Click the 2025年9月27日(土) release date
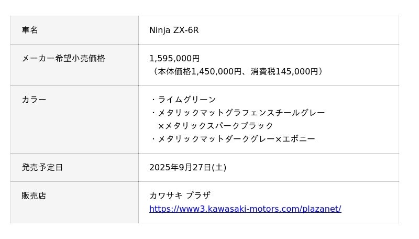419x239 pixels. coord(188,167)
